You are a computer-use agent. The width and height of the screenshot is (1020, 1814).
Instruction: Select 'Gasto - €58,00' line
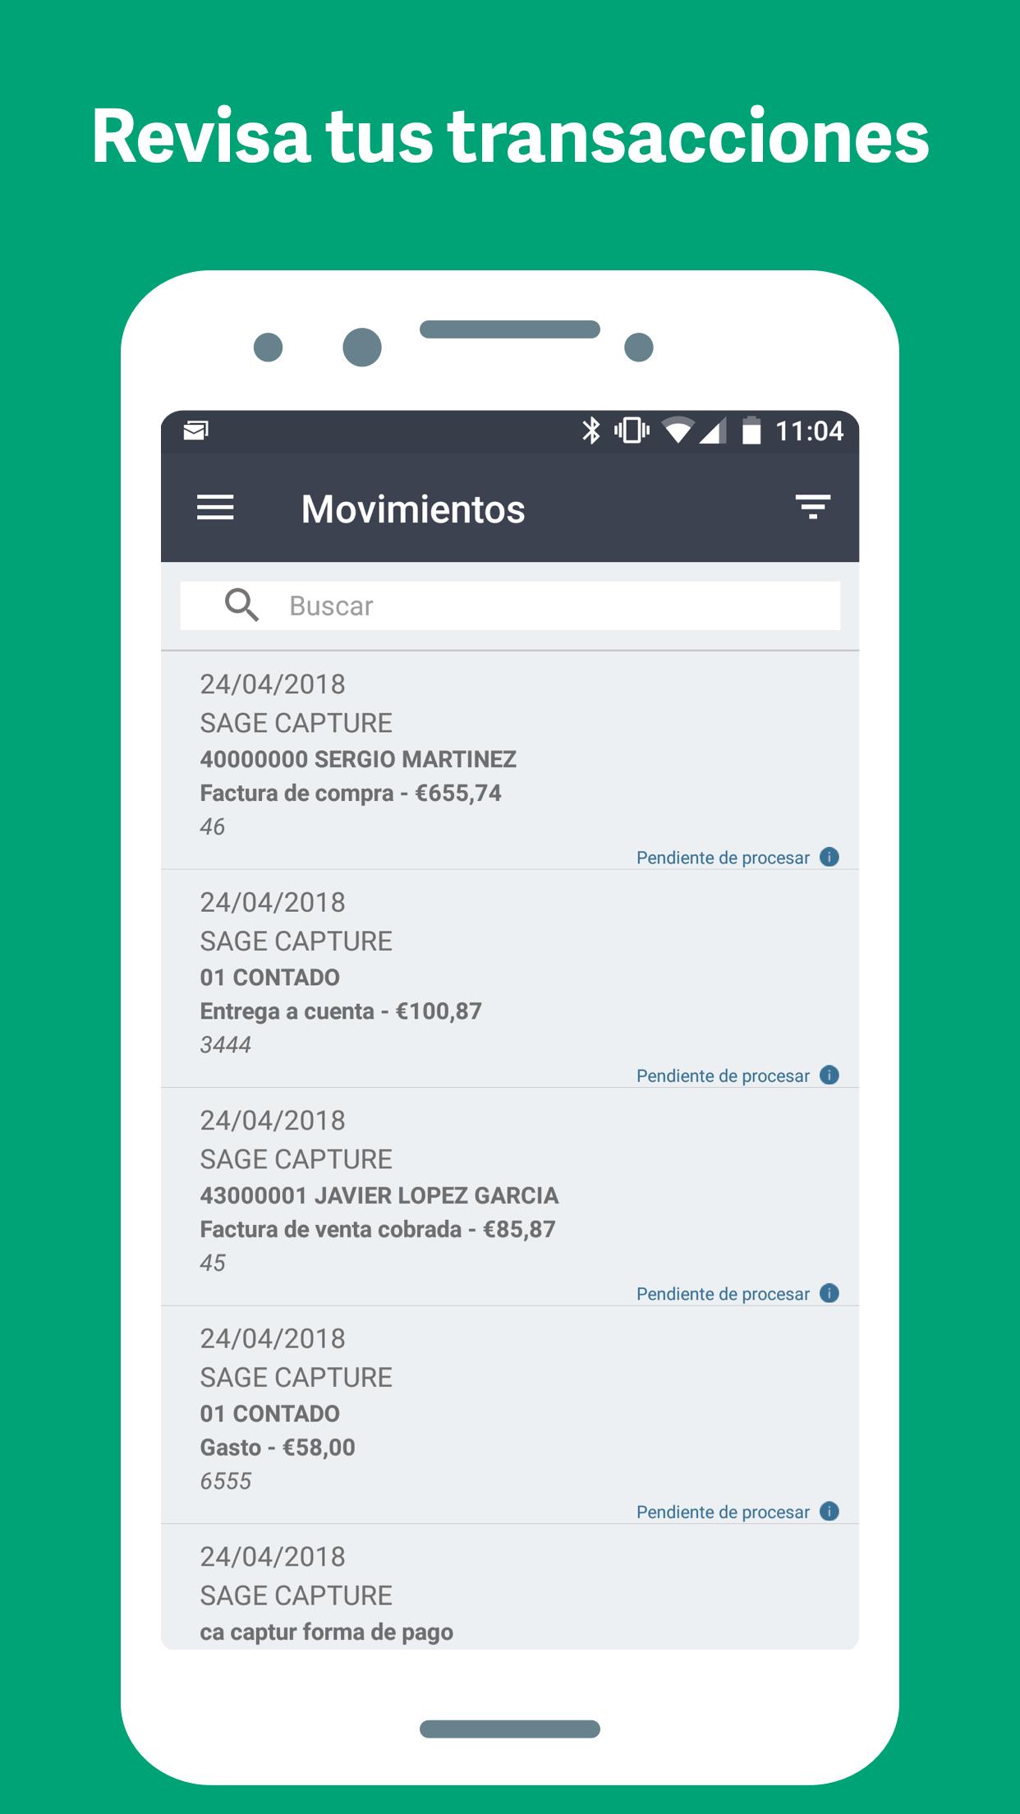(x=278, y=1447)
